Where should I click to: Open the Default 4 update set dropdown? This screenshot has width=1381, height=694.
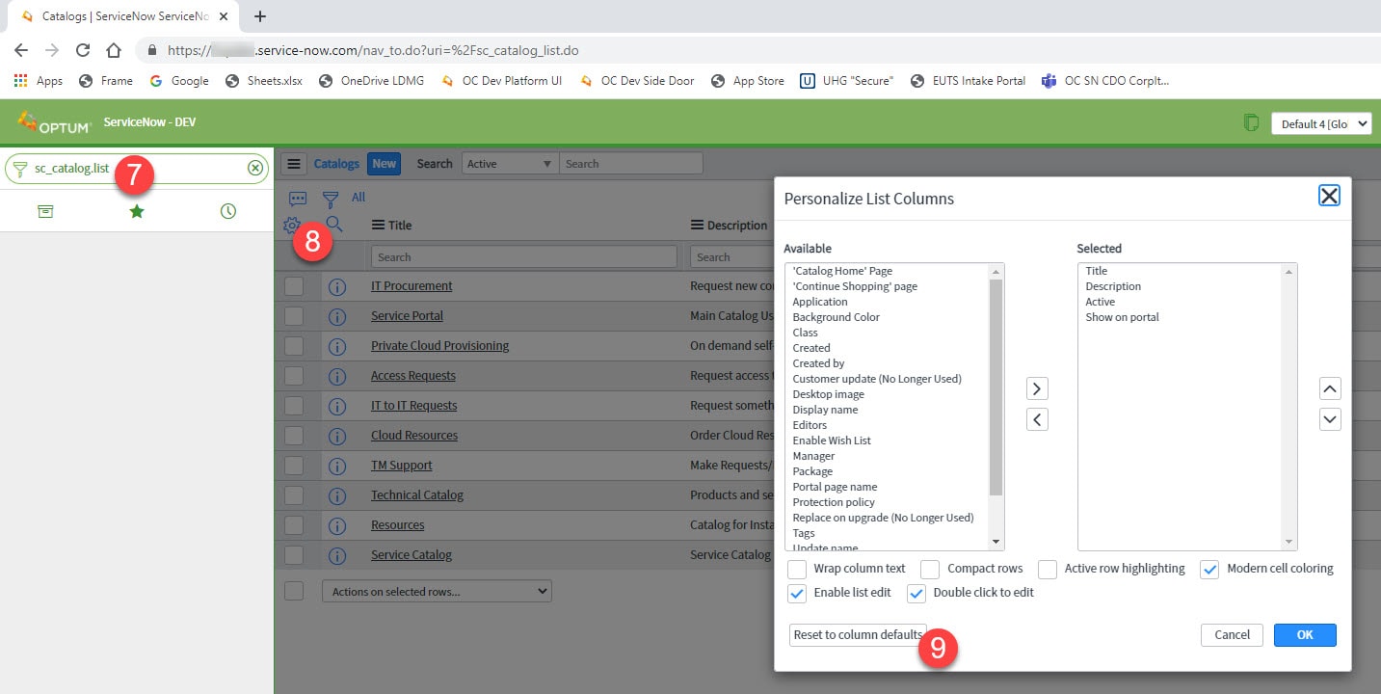click(1321, 123)
